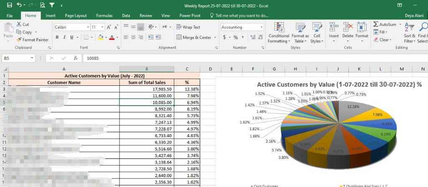
Task: Open the Power Pivot tab
Action: [x=190, y=15]
